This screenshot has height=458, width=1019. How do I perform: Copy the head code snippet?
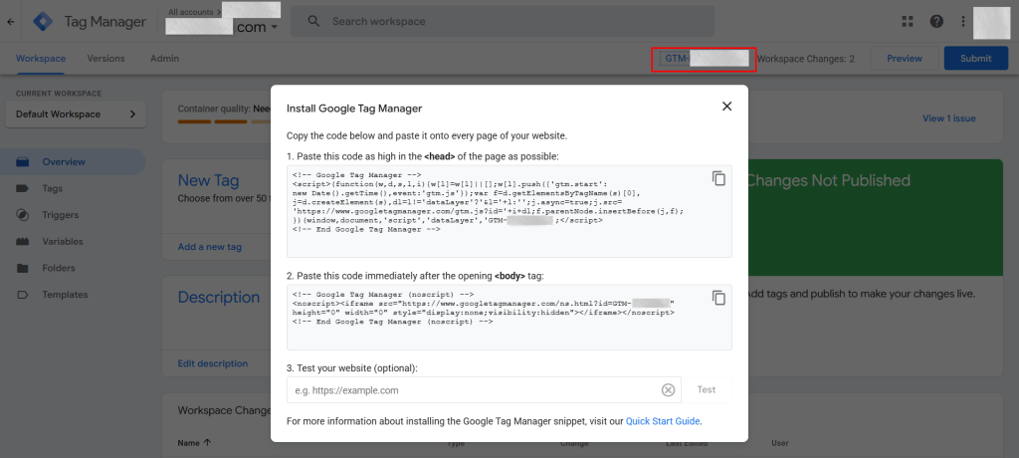(x=718, y=178)
